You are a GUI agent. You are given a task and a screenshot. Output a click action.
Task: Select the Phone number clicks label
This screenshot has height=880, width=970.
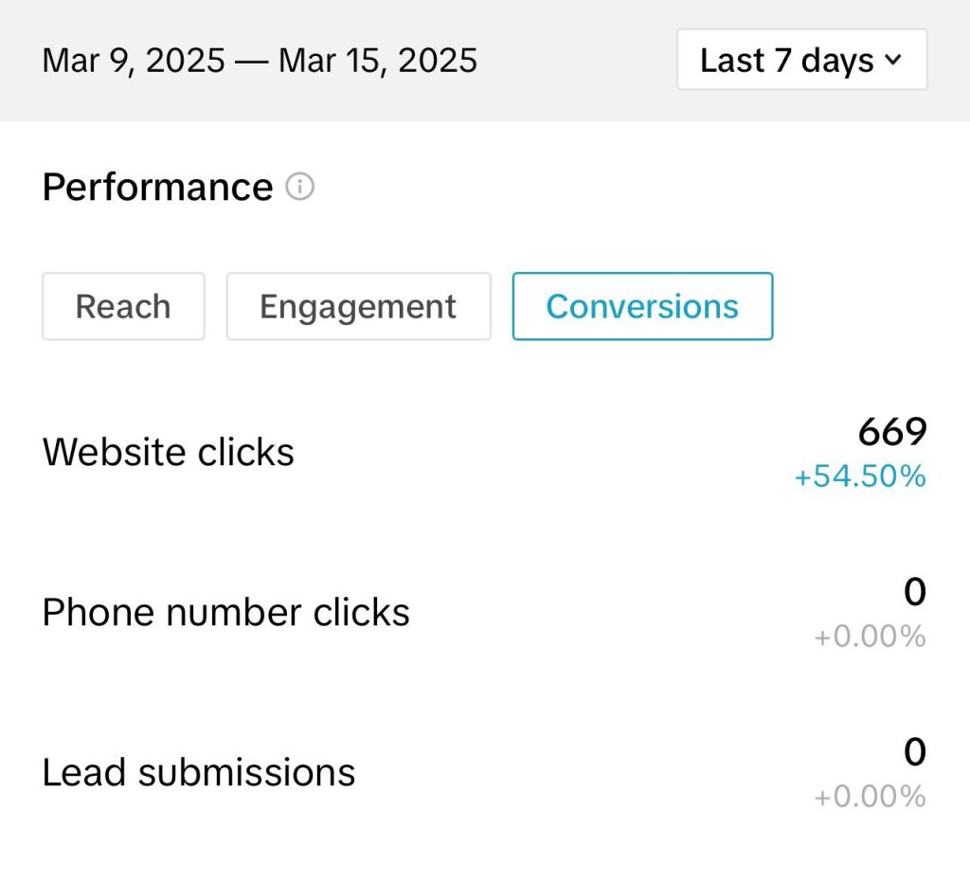226,613
